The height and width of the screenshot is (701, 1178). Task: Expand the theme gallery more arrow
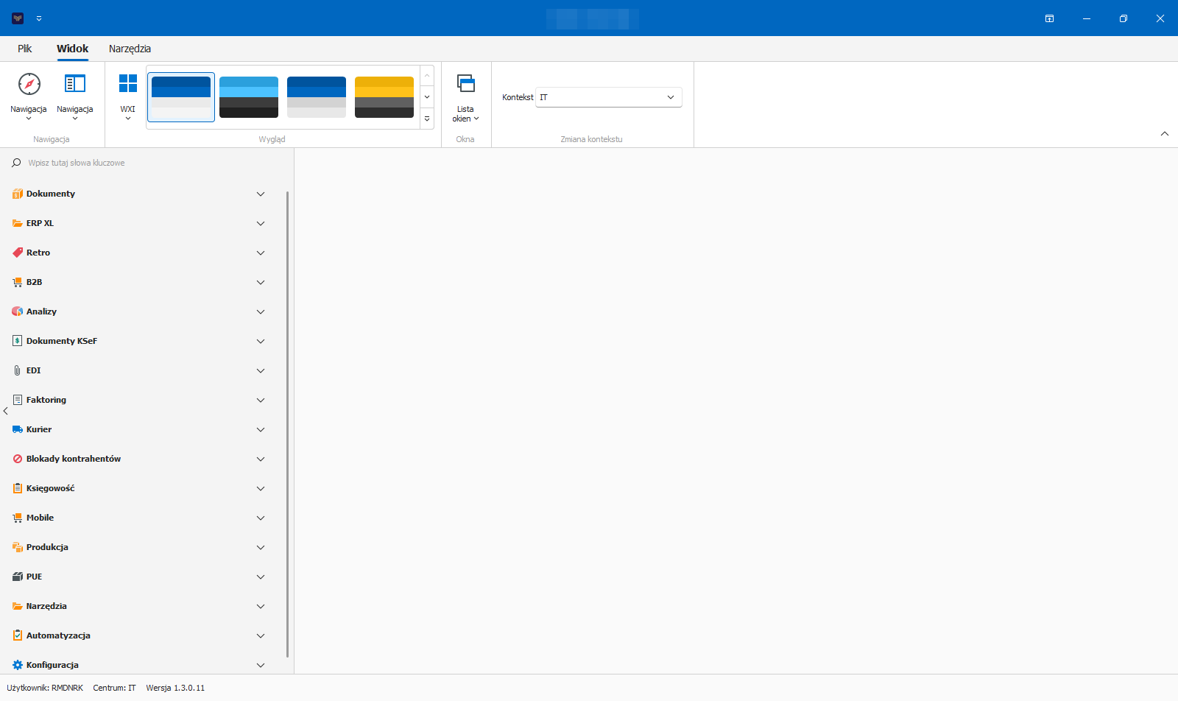tap(427, 119)
